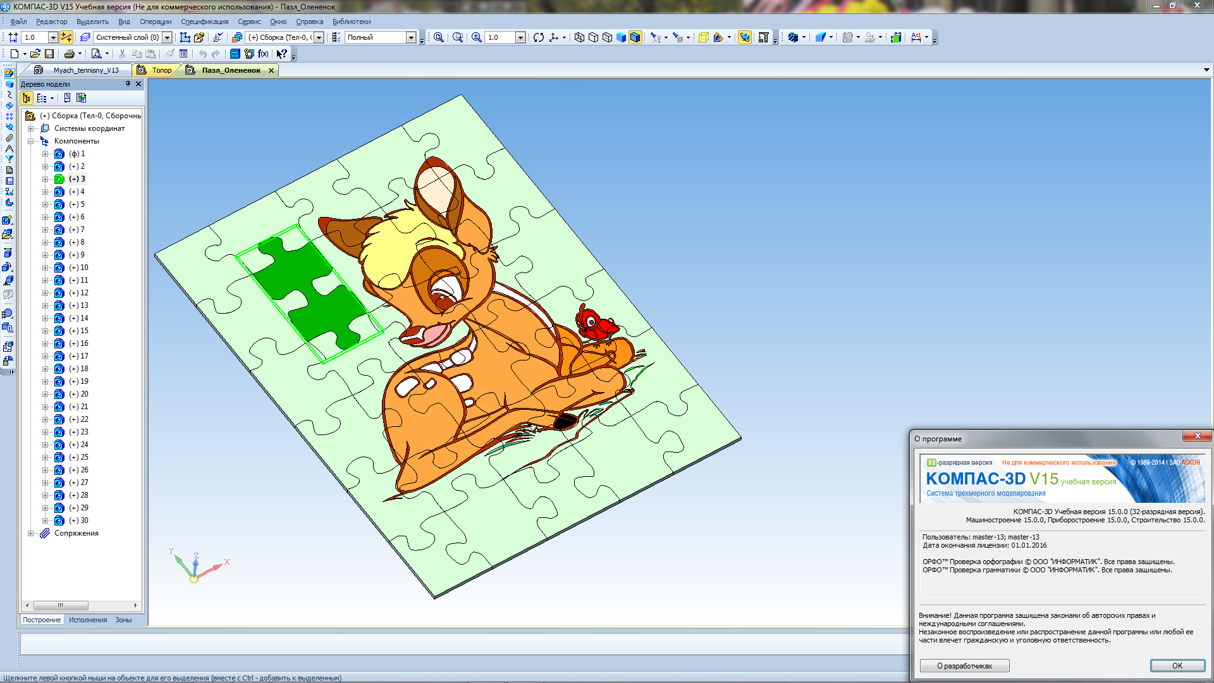Screen dimensions: 1214x683
Task: Select component (+) 15 in model tree
Action: click(78, 331)
